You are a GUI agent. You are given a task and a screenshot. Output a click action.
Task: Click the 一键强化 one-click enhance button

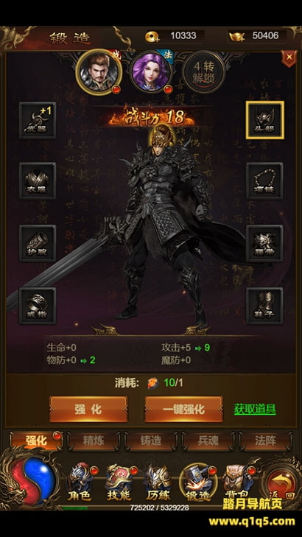coord(183,410)
